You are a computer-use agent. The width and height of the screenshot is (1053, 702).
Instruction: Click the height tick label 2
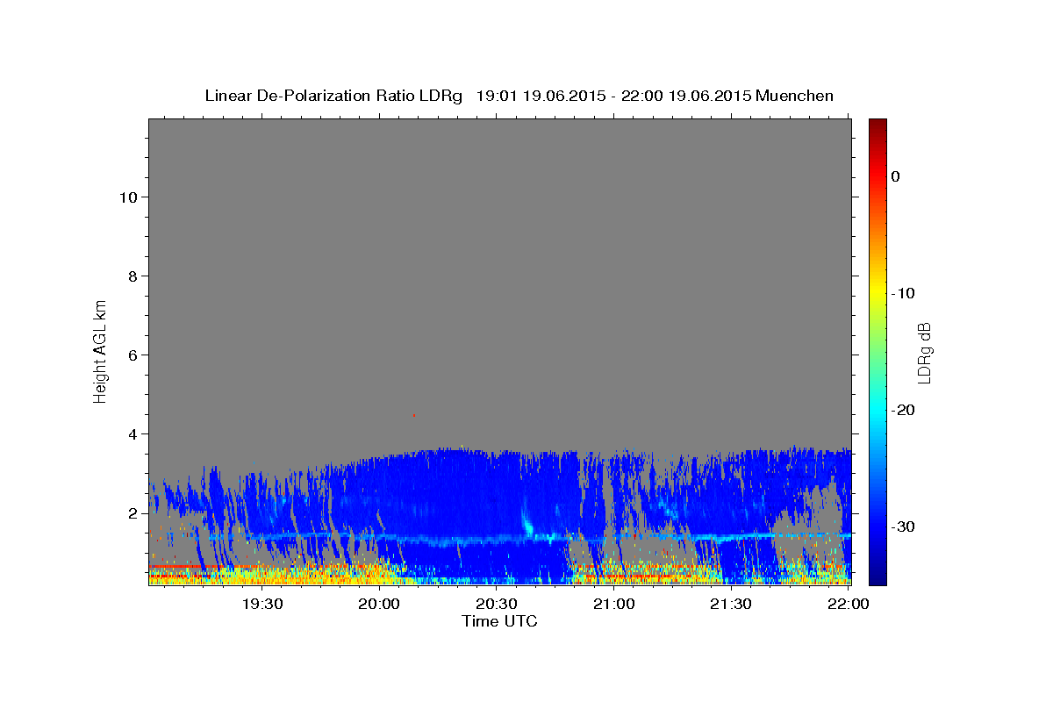point(132,512)
